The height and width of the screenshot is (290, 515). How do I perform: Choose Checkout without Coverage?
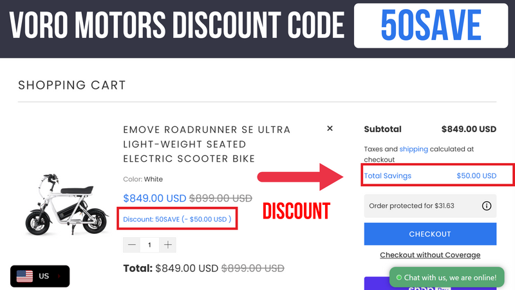click(430, 255)
